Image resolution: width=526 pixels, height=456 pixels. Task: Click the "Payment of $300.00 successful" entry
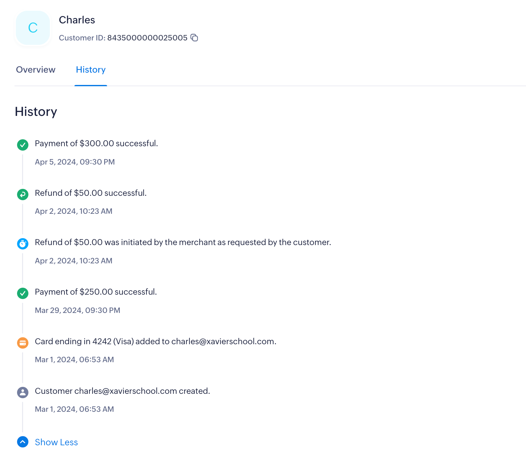96,143
